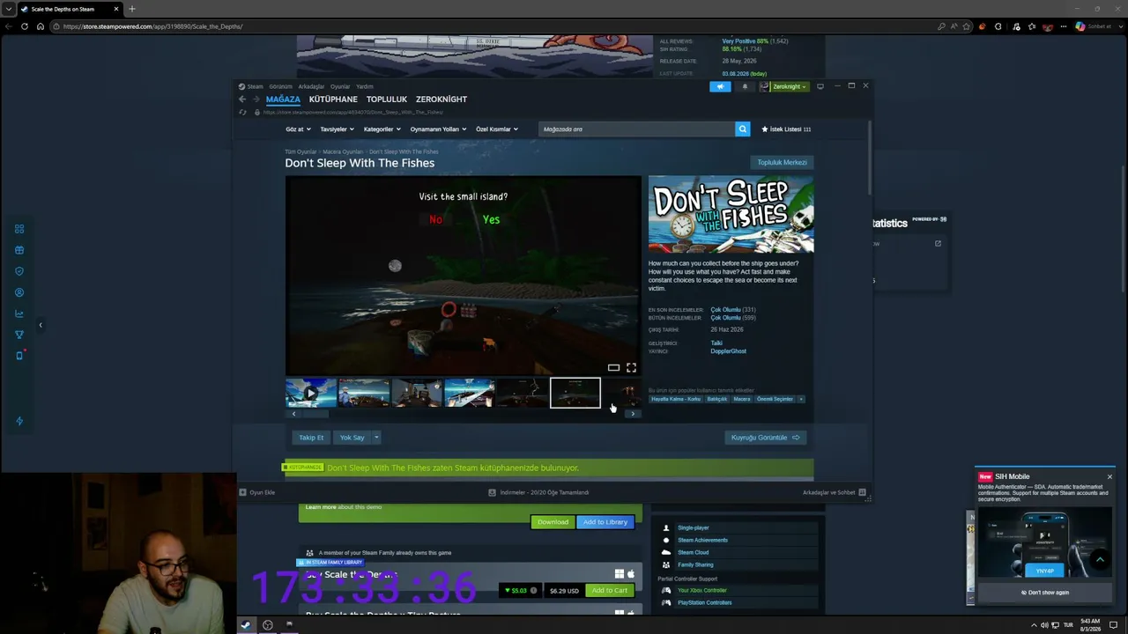Open the Tavsiyeler dropdown
This screenshot has width=1128, height=634.
[x=337, y=129]
